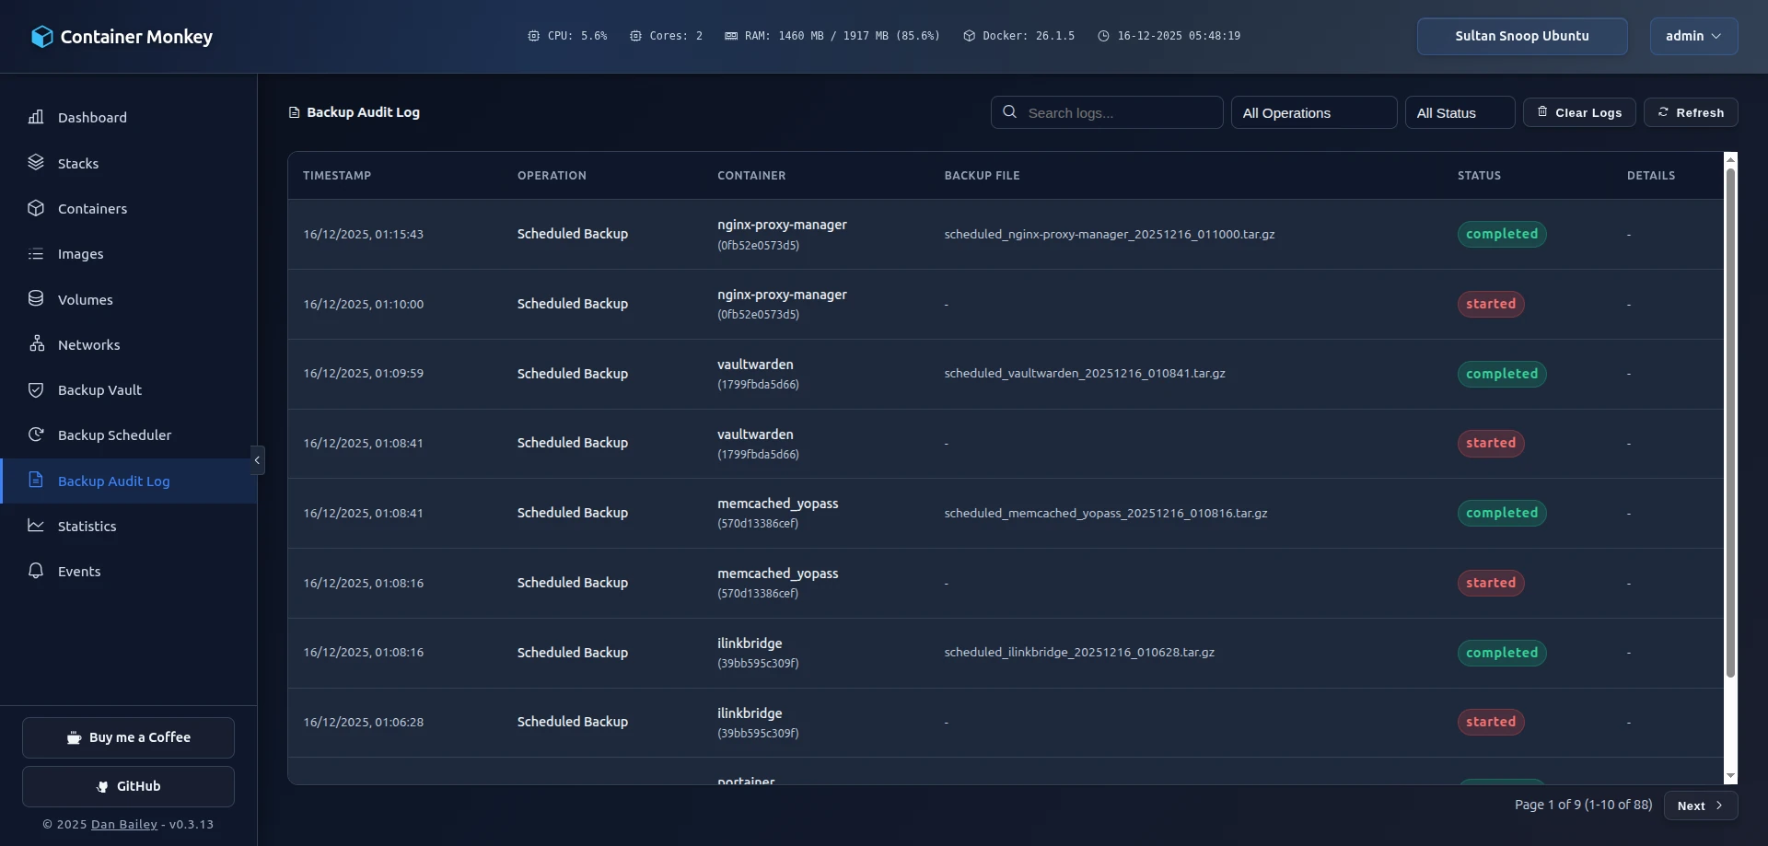Switch to the Networks section

tap(36, 344)
